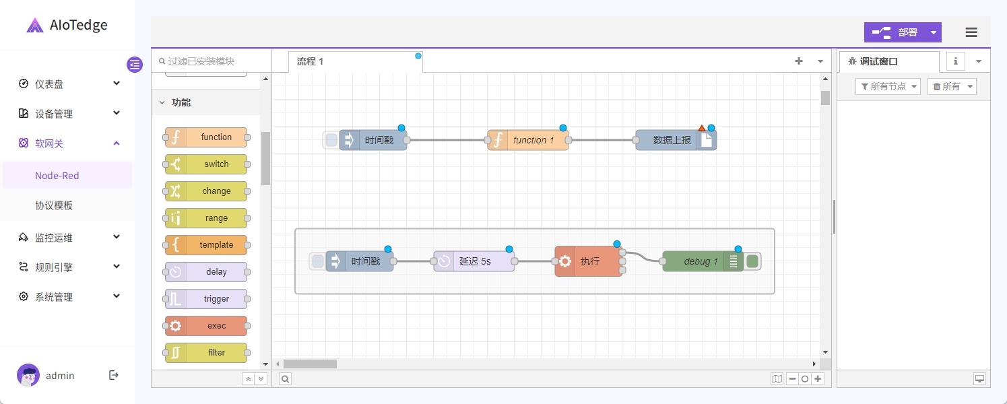This screenshot has height=404, width=1007.
Task: Open the 协议模板 menu item
Action: click(x=54, y=205)
